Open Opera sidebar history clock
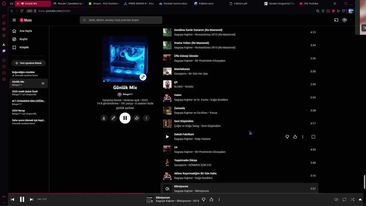The image size is (366, 206). click(x=4, y=67)
